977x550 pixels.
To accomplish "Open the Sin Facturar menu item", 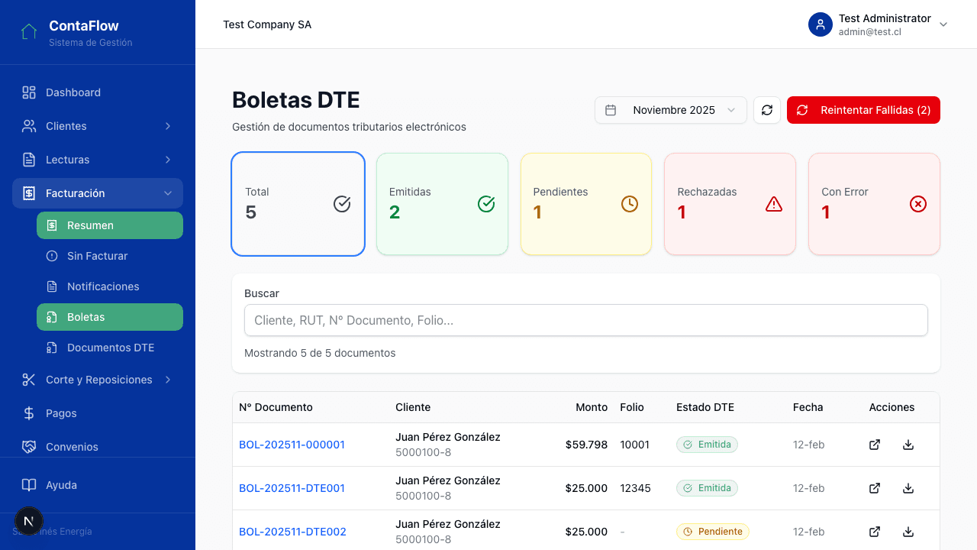I will tap(110, 256).
